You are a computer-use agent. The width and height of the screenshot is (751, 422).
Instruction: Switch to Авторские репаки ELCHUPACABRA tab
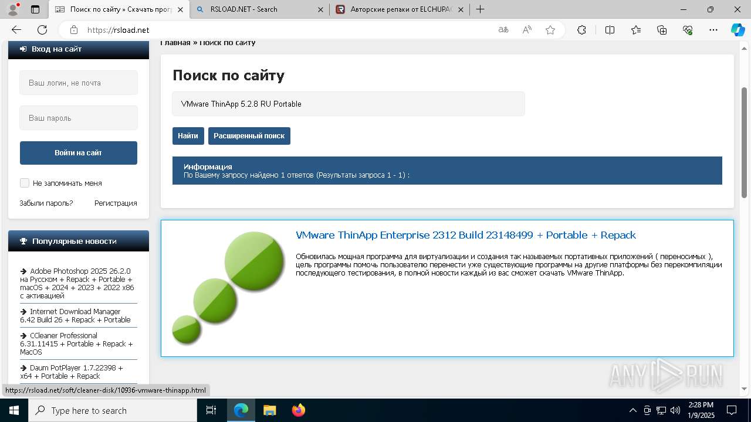(x=400, y=9)
